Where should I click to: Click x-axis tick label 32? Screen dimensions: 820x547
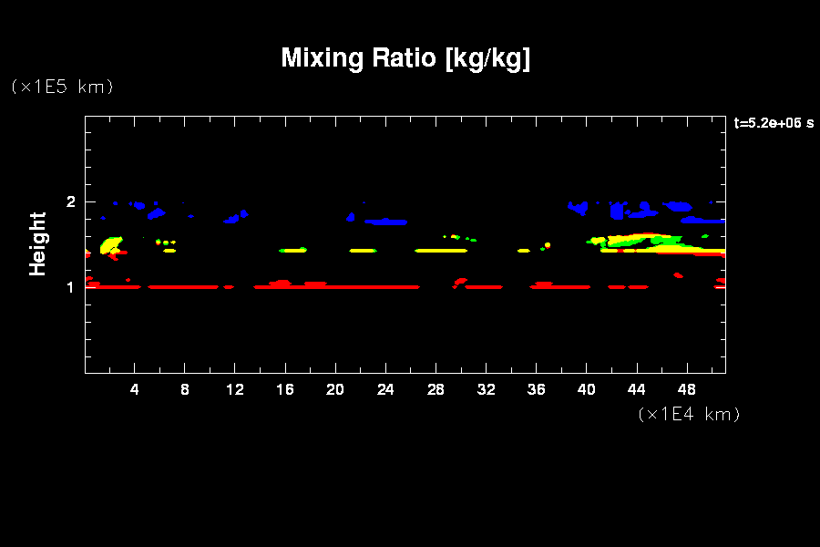pyautogui.click(x=486, y=389)
